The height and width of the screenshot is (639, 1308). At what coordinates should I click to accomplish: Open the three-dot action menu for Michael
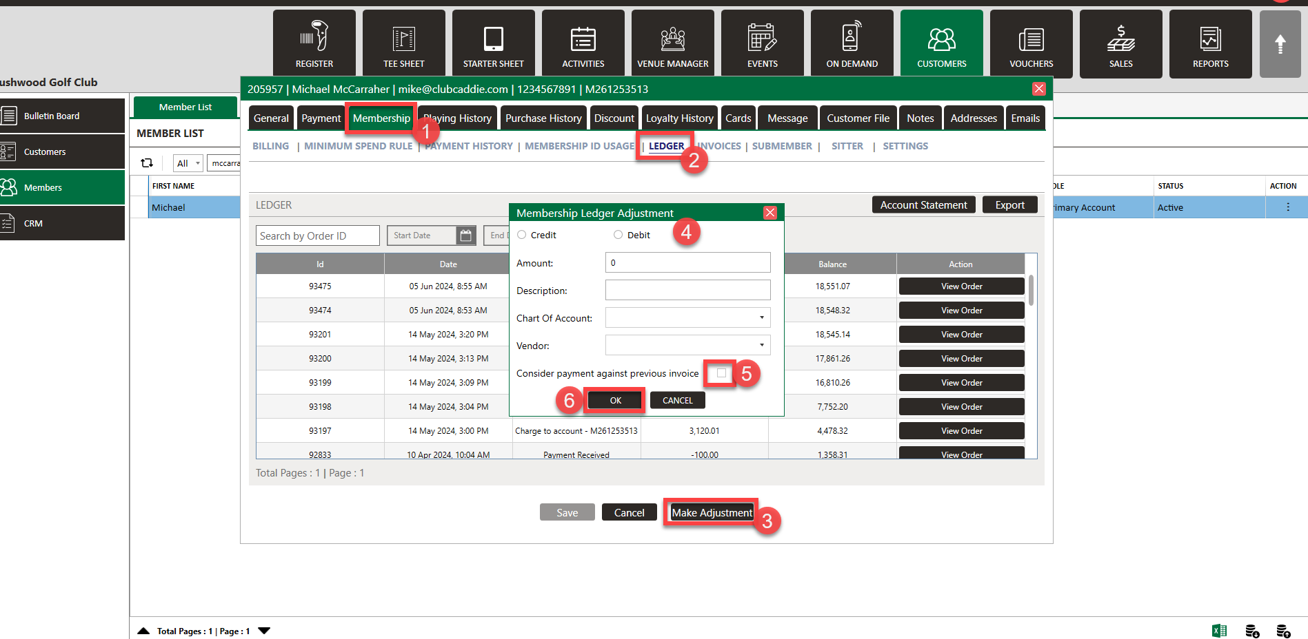point(1287,207)
